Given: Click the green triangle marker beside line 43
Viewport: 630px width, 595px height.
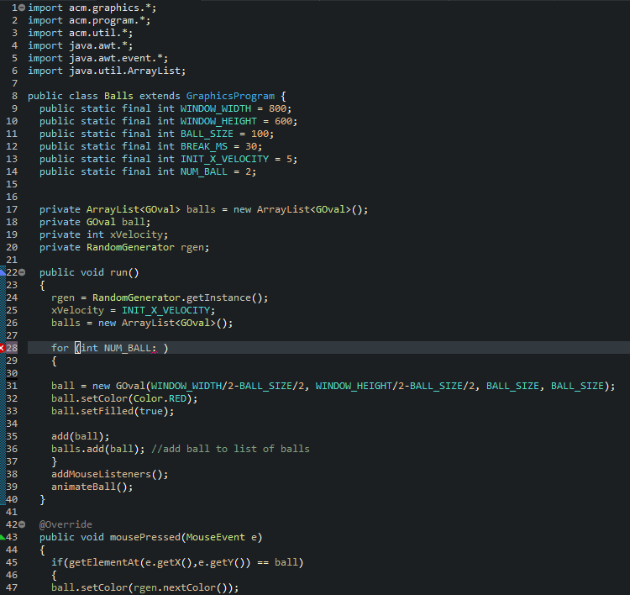Looking at the screenshot, I should (x=3, y=537).
